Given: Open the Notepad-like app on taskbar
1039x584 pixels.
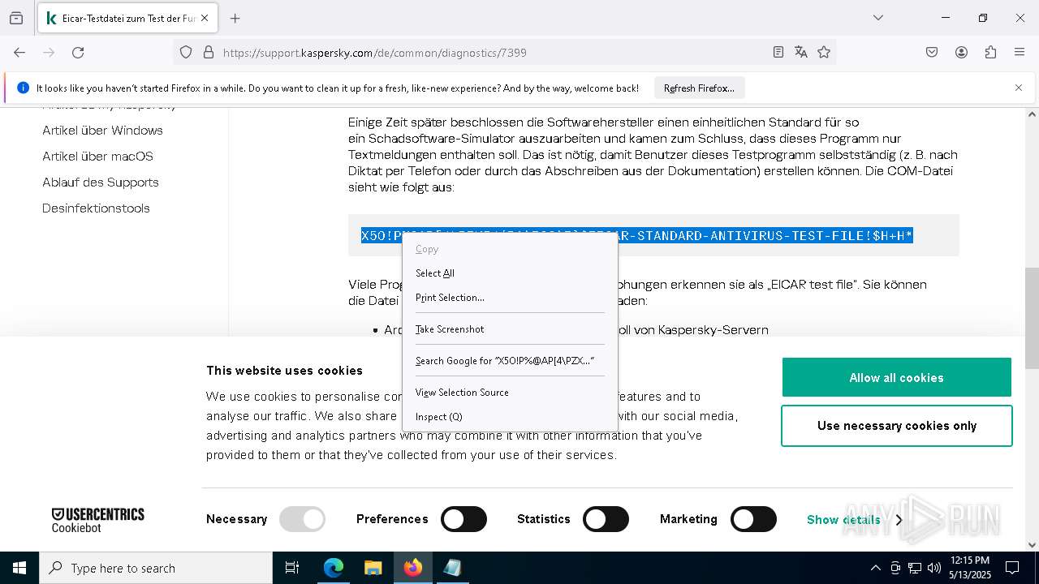Looking at the screenshot, I should click(452, 568).
